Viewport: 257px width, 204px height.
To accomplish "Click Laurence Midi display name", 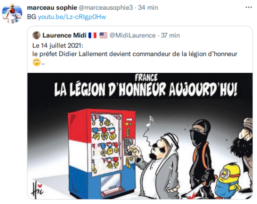I will point(64,35).
